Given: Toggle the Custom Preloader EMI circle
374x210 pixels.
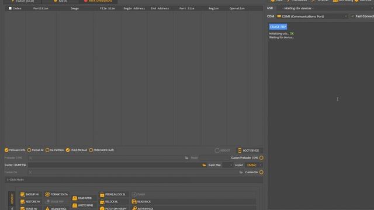Looking at the screenshot, I should [x=261, y=157].
